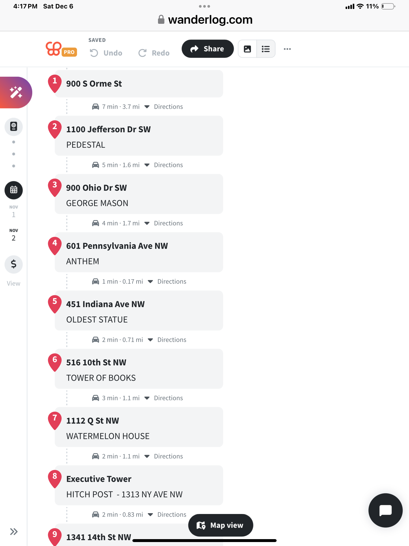Click the Wanderlog logo icon

[x=54, y=49]
